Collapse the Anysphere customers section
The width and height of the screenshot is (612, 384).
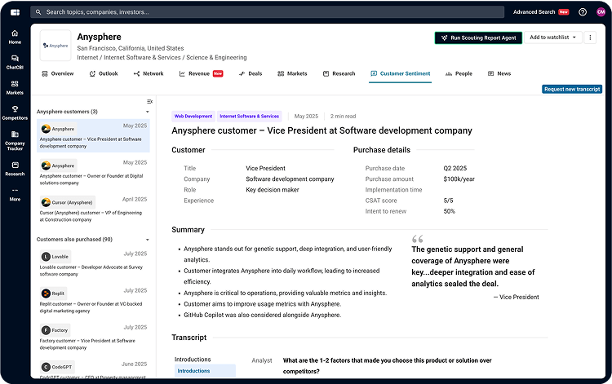click(149, 112)
